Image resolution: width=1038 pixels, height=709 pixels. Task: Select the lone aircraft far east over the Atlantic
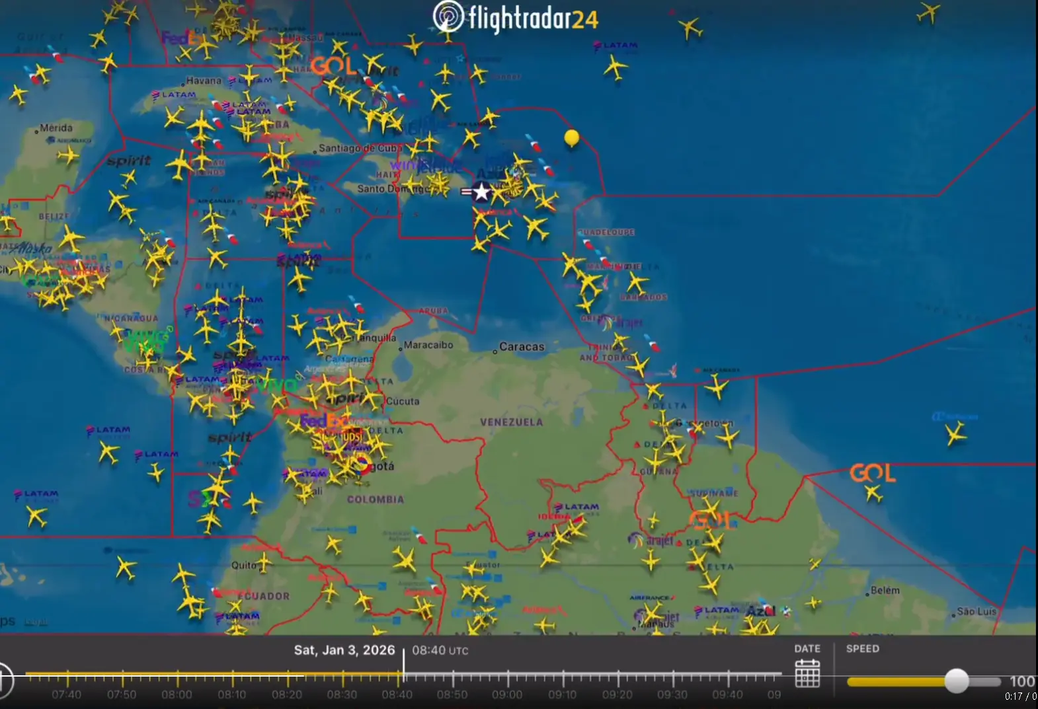point(955,434)
